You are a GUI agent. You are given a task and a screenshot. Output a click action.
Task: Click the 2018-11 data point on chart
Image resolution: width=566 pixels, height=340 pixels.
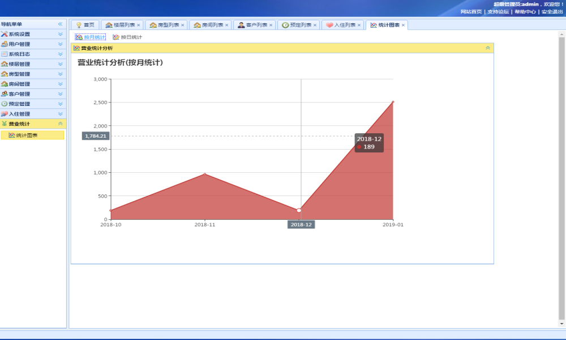point(205,174)
